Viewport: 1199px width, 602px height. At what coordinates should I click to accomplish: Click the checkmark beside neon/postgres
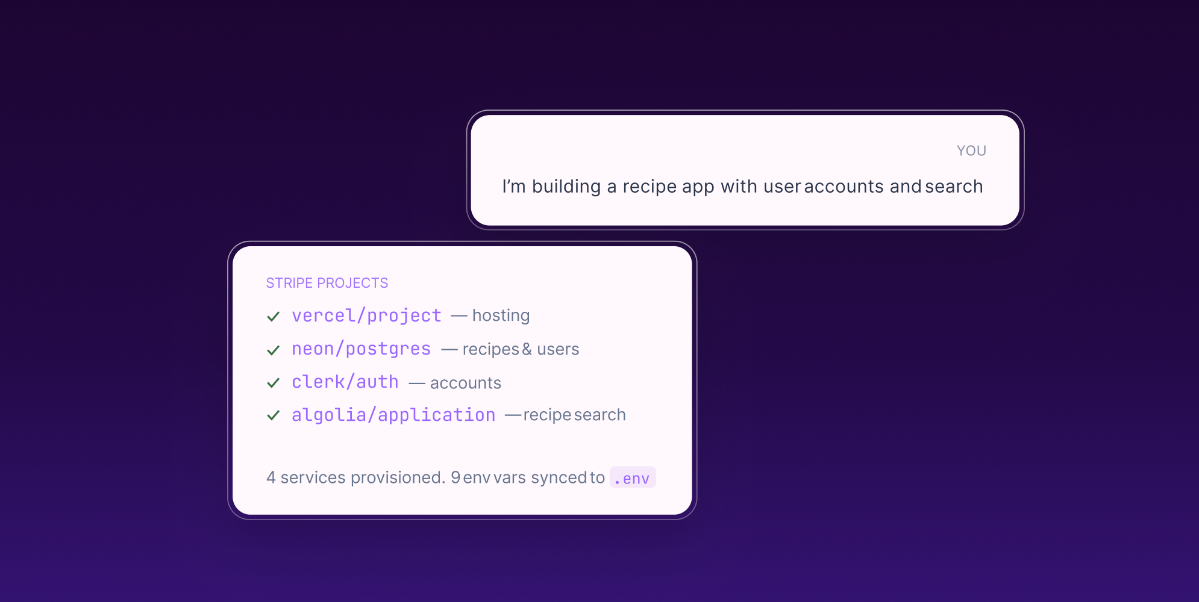tap(273, 350)
